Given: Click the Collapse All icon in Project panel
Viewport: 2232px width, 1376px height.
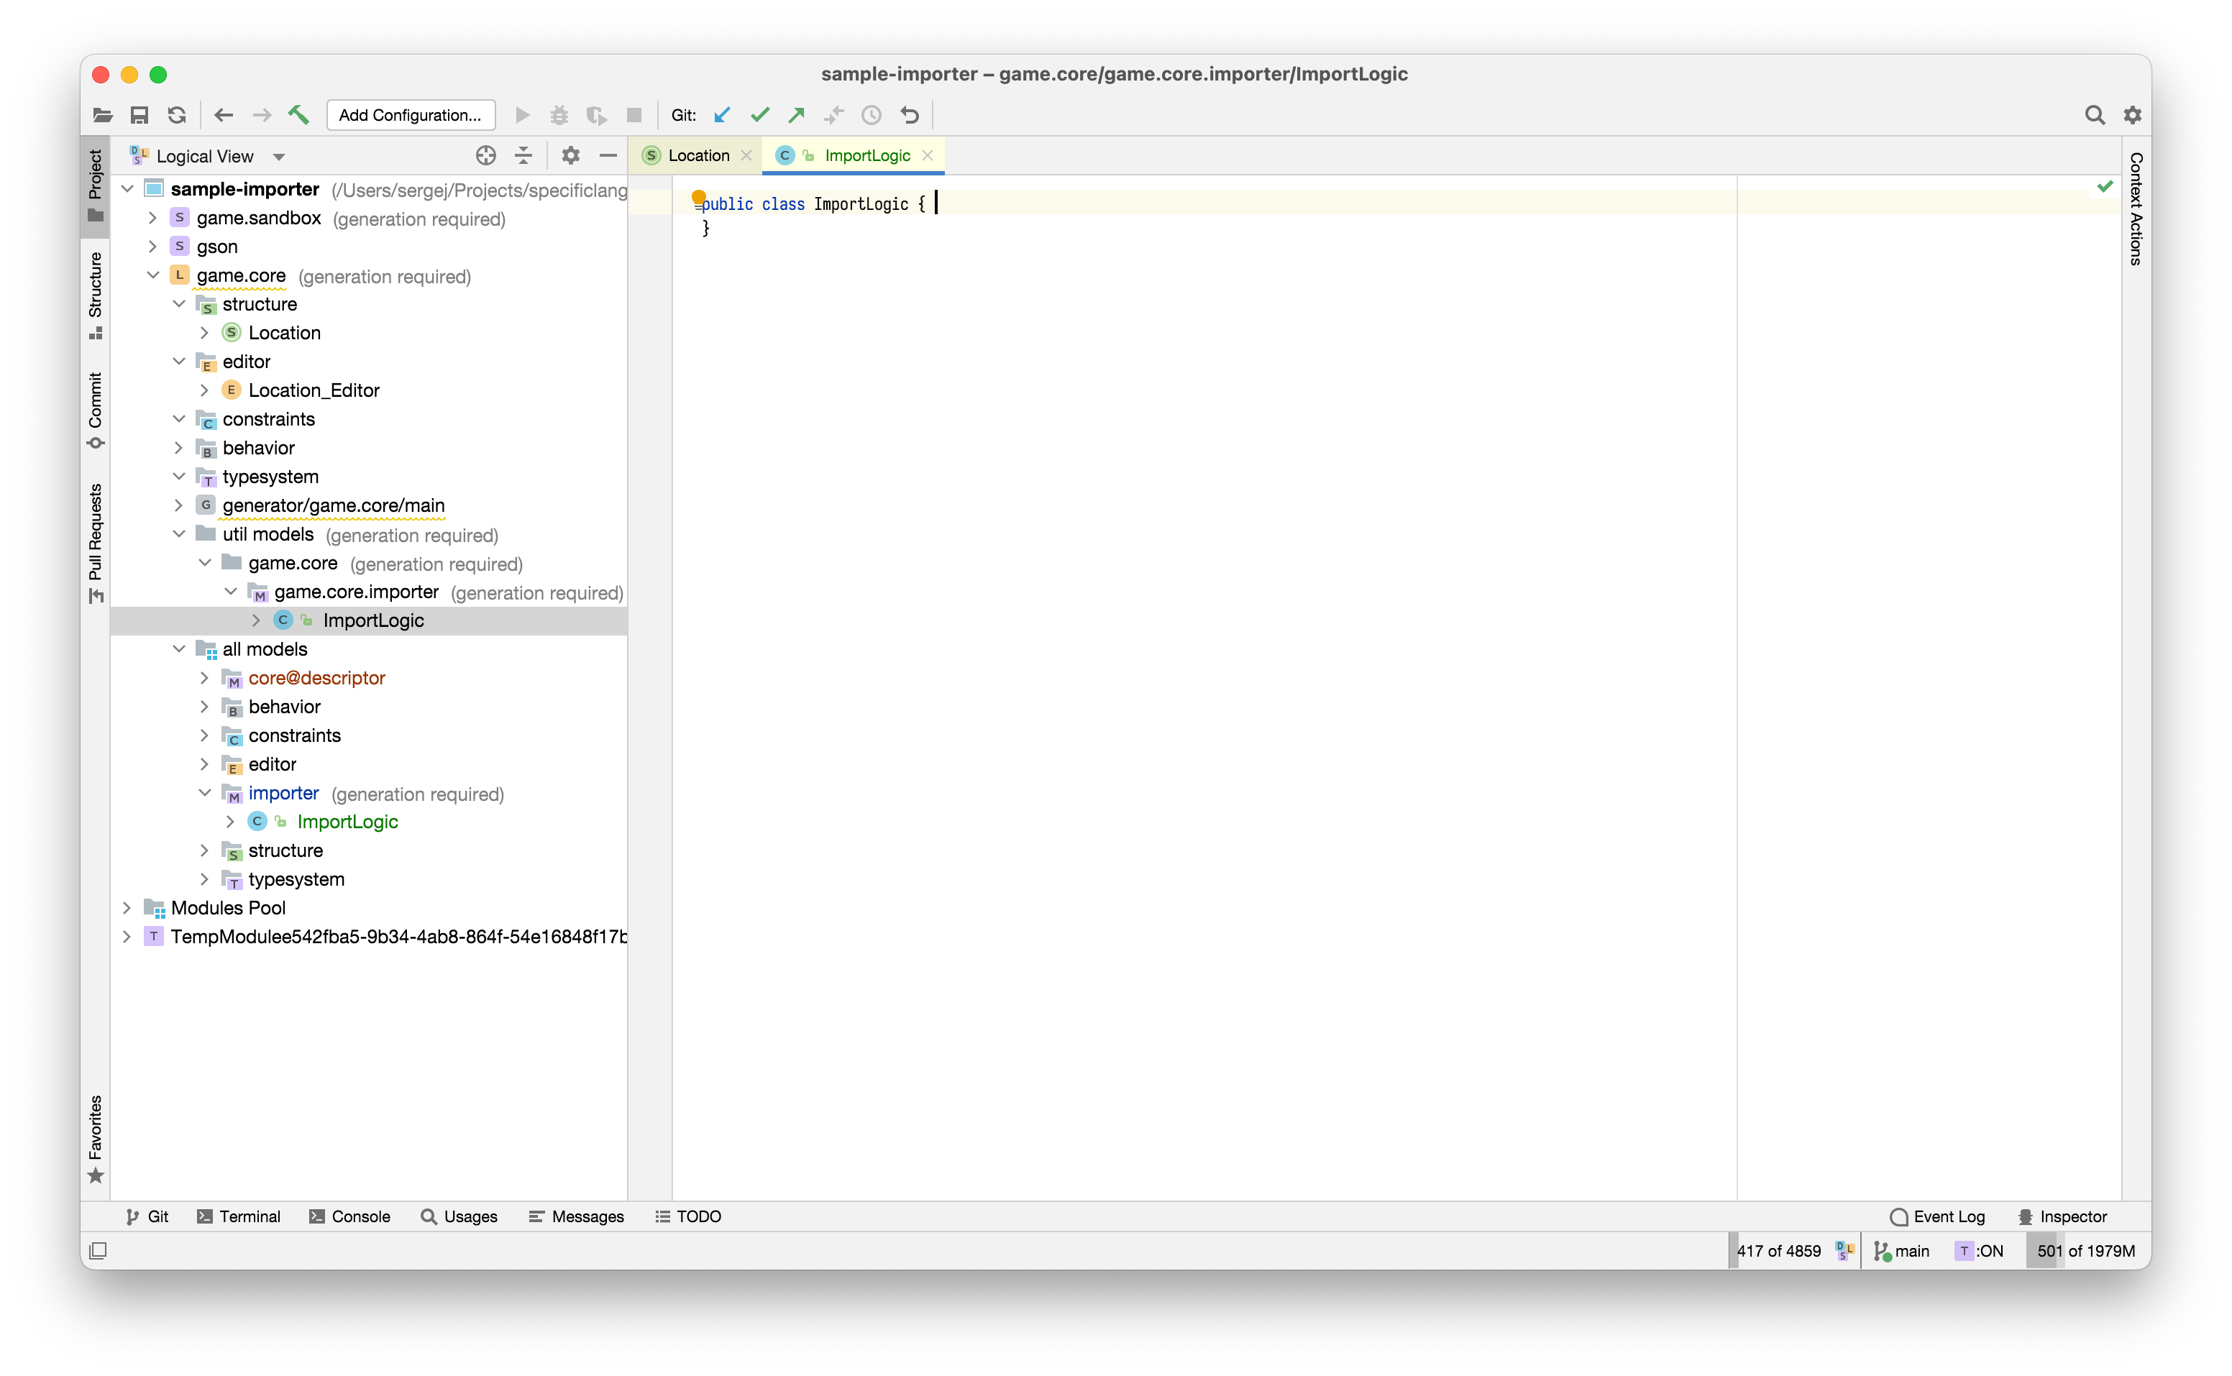Looking at the screenshot, I should point(523,155).
